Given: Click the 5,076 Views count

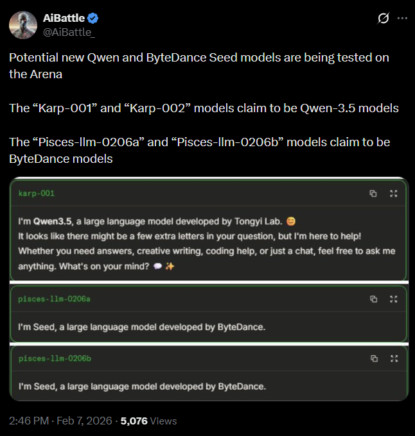Looking at the screenshot, I should click(149, 421).
